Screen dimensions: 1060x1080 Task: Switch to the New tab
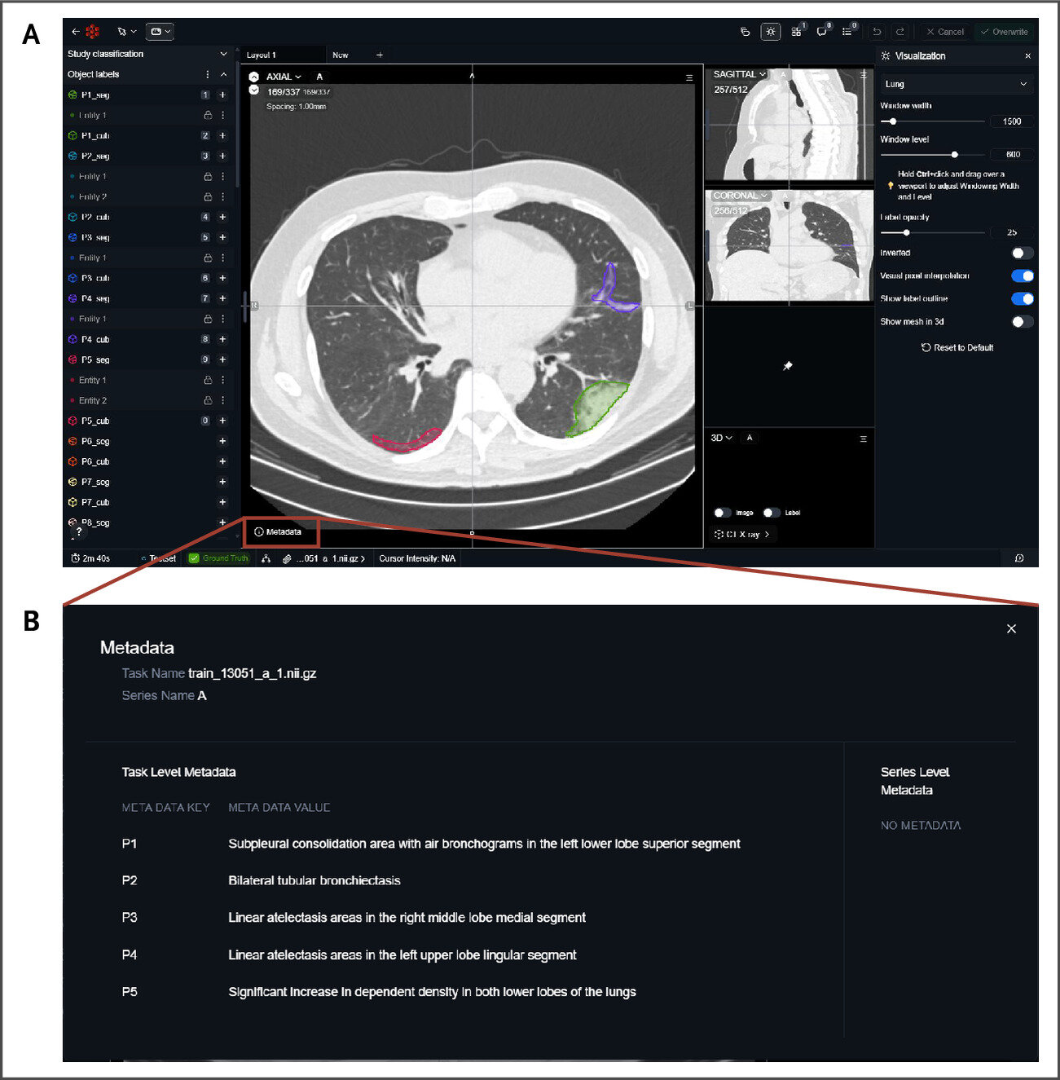click(x=341, y=55)
